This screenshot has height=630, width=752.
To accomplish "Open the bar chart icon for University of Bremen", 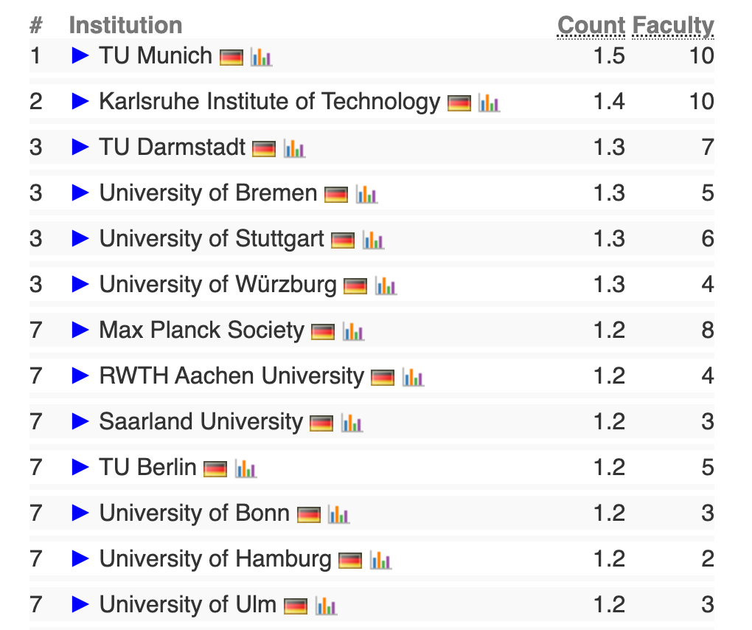I will [x=368, y=193].
